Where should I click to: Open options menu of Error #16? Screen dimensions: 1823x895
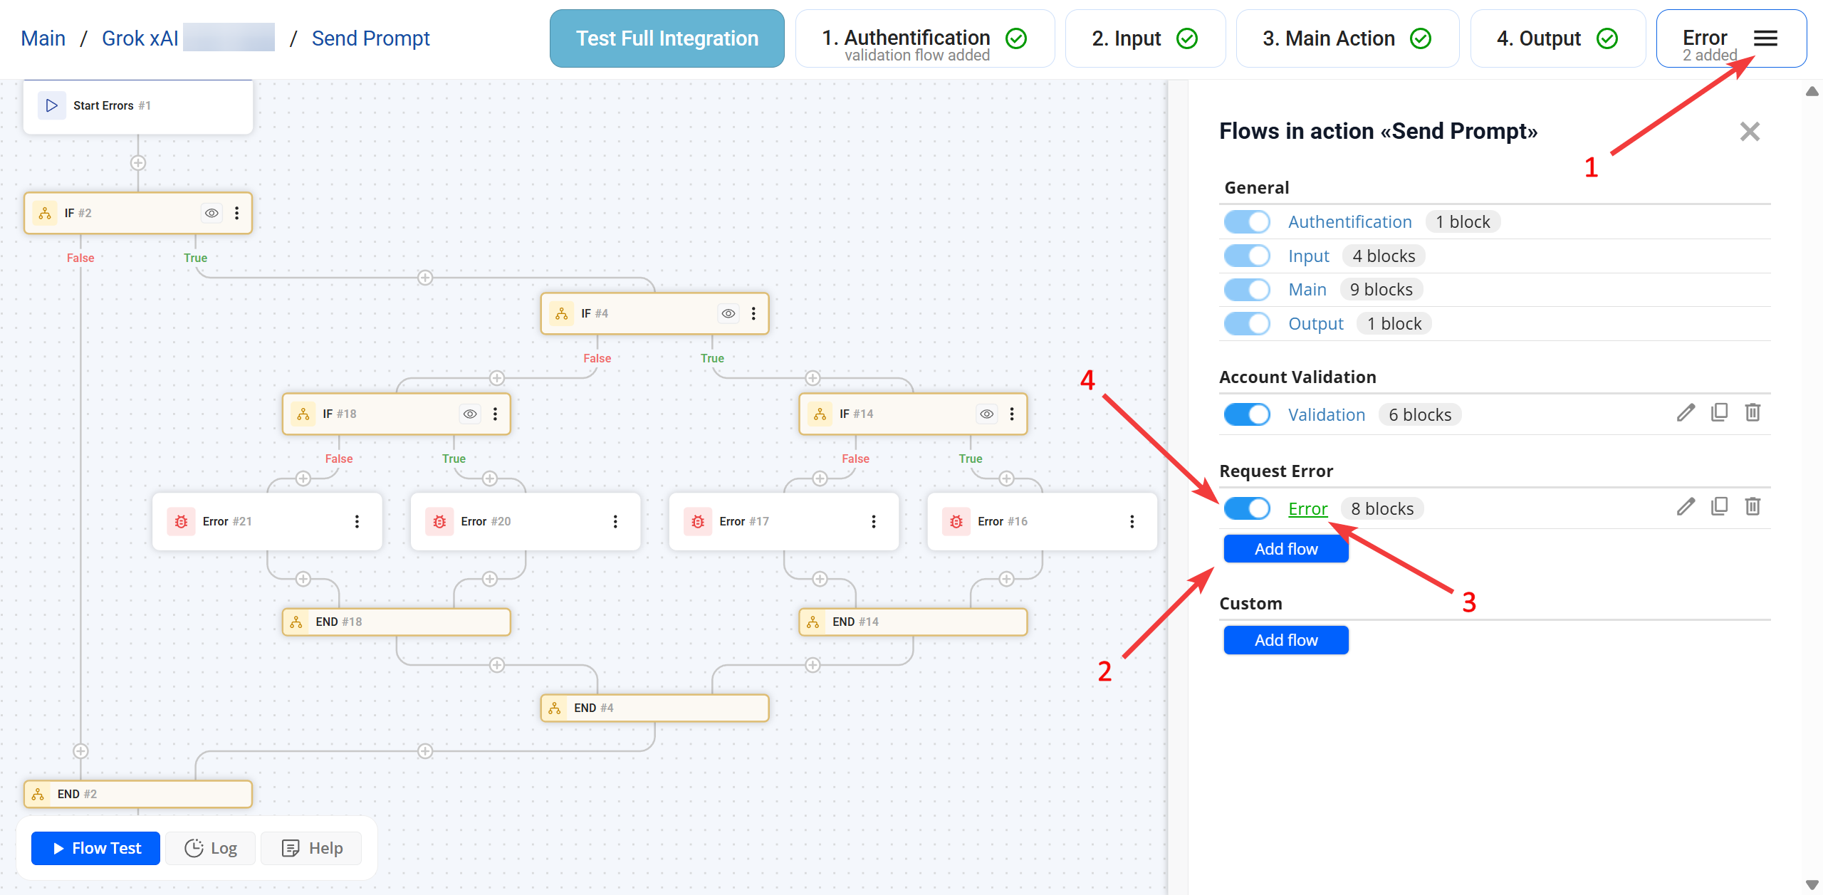pos(1132,522)
